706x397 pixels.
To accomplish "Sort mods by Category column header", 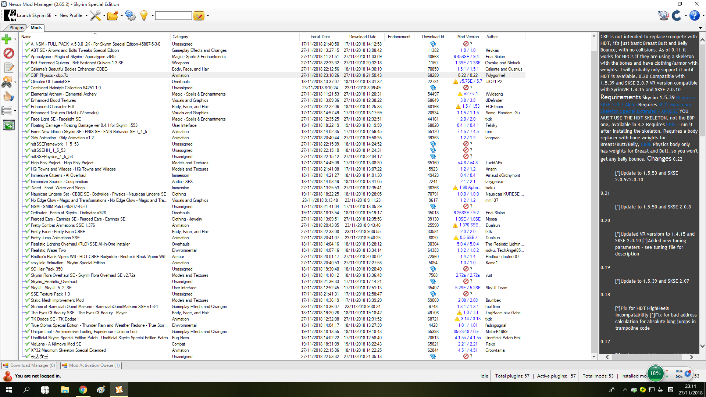I will pyautogui.click(x=180, y=37).
